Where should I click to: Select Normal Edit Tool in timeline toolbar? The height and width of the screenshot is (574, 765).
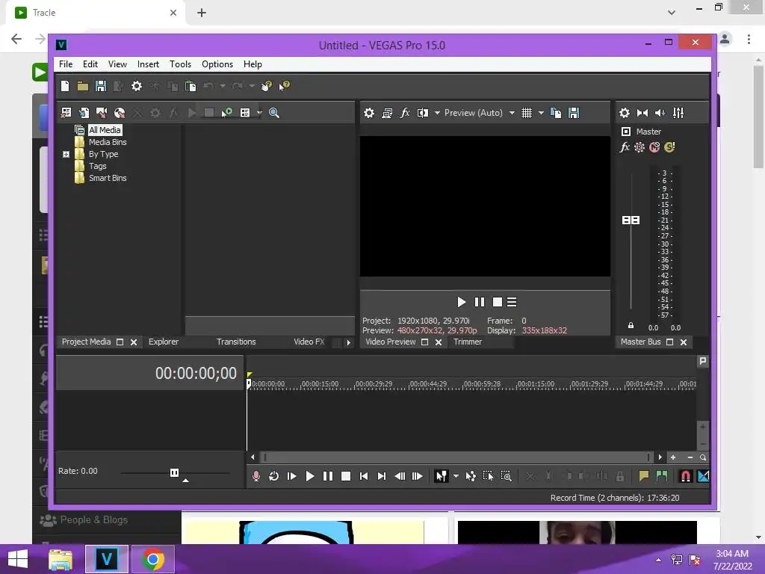(441, 476)
